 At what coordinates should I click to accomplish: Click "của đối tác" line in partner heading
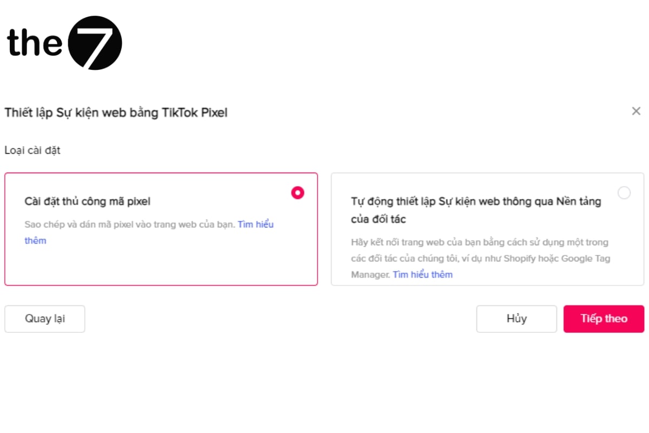(378, 219)
